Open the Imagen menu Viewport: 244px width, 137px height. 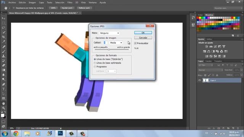point(32,3)
